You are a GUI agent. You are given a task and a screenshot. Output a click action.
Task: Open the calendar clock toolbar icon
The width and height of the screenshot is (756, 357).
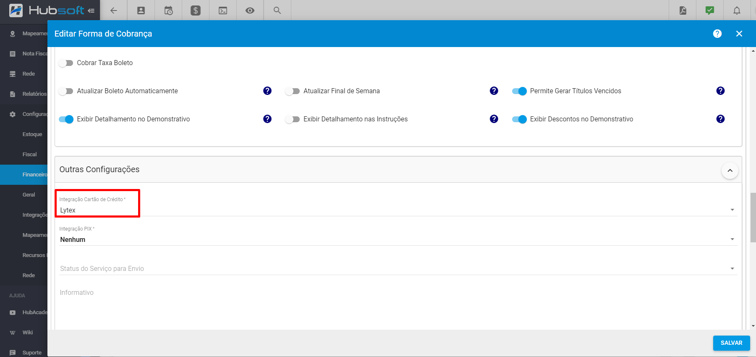(168, 10)
